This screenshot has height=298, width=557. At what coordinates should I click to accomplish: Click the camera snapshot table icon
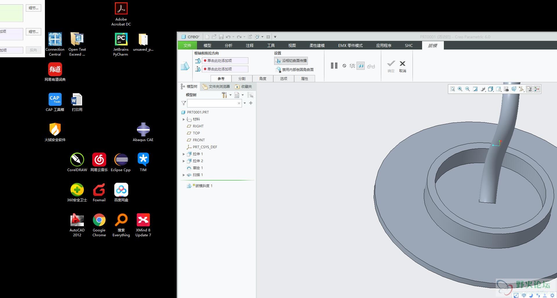[506, 89]
